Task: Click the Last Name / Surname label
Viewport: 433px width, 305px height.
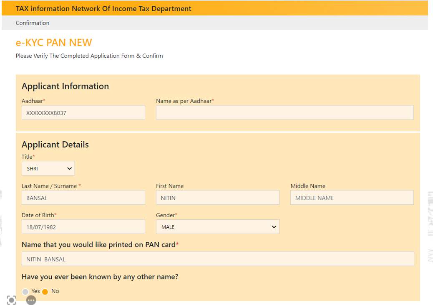Action: coord(51,186)
